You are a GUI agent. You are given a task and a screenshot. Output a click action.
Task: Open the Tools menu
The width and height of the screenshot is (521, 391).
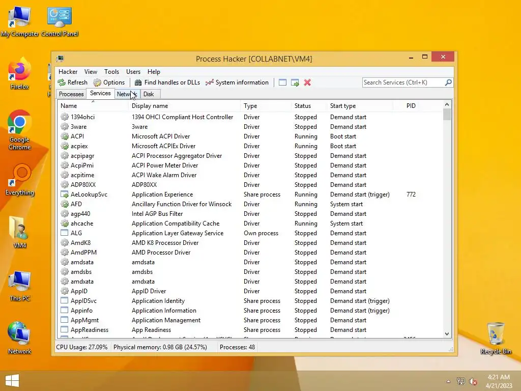[x=111, y=72]
